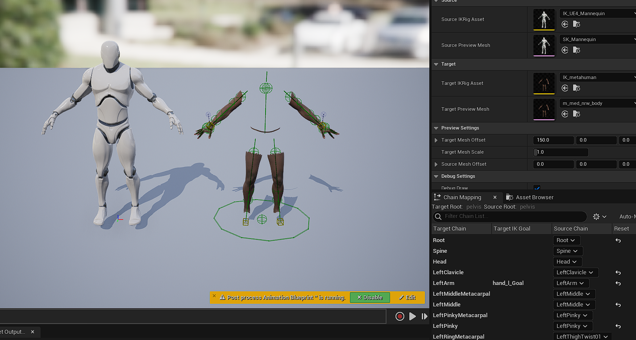Expand Target Mesh Offset property

click(436, 140)
